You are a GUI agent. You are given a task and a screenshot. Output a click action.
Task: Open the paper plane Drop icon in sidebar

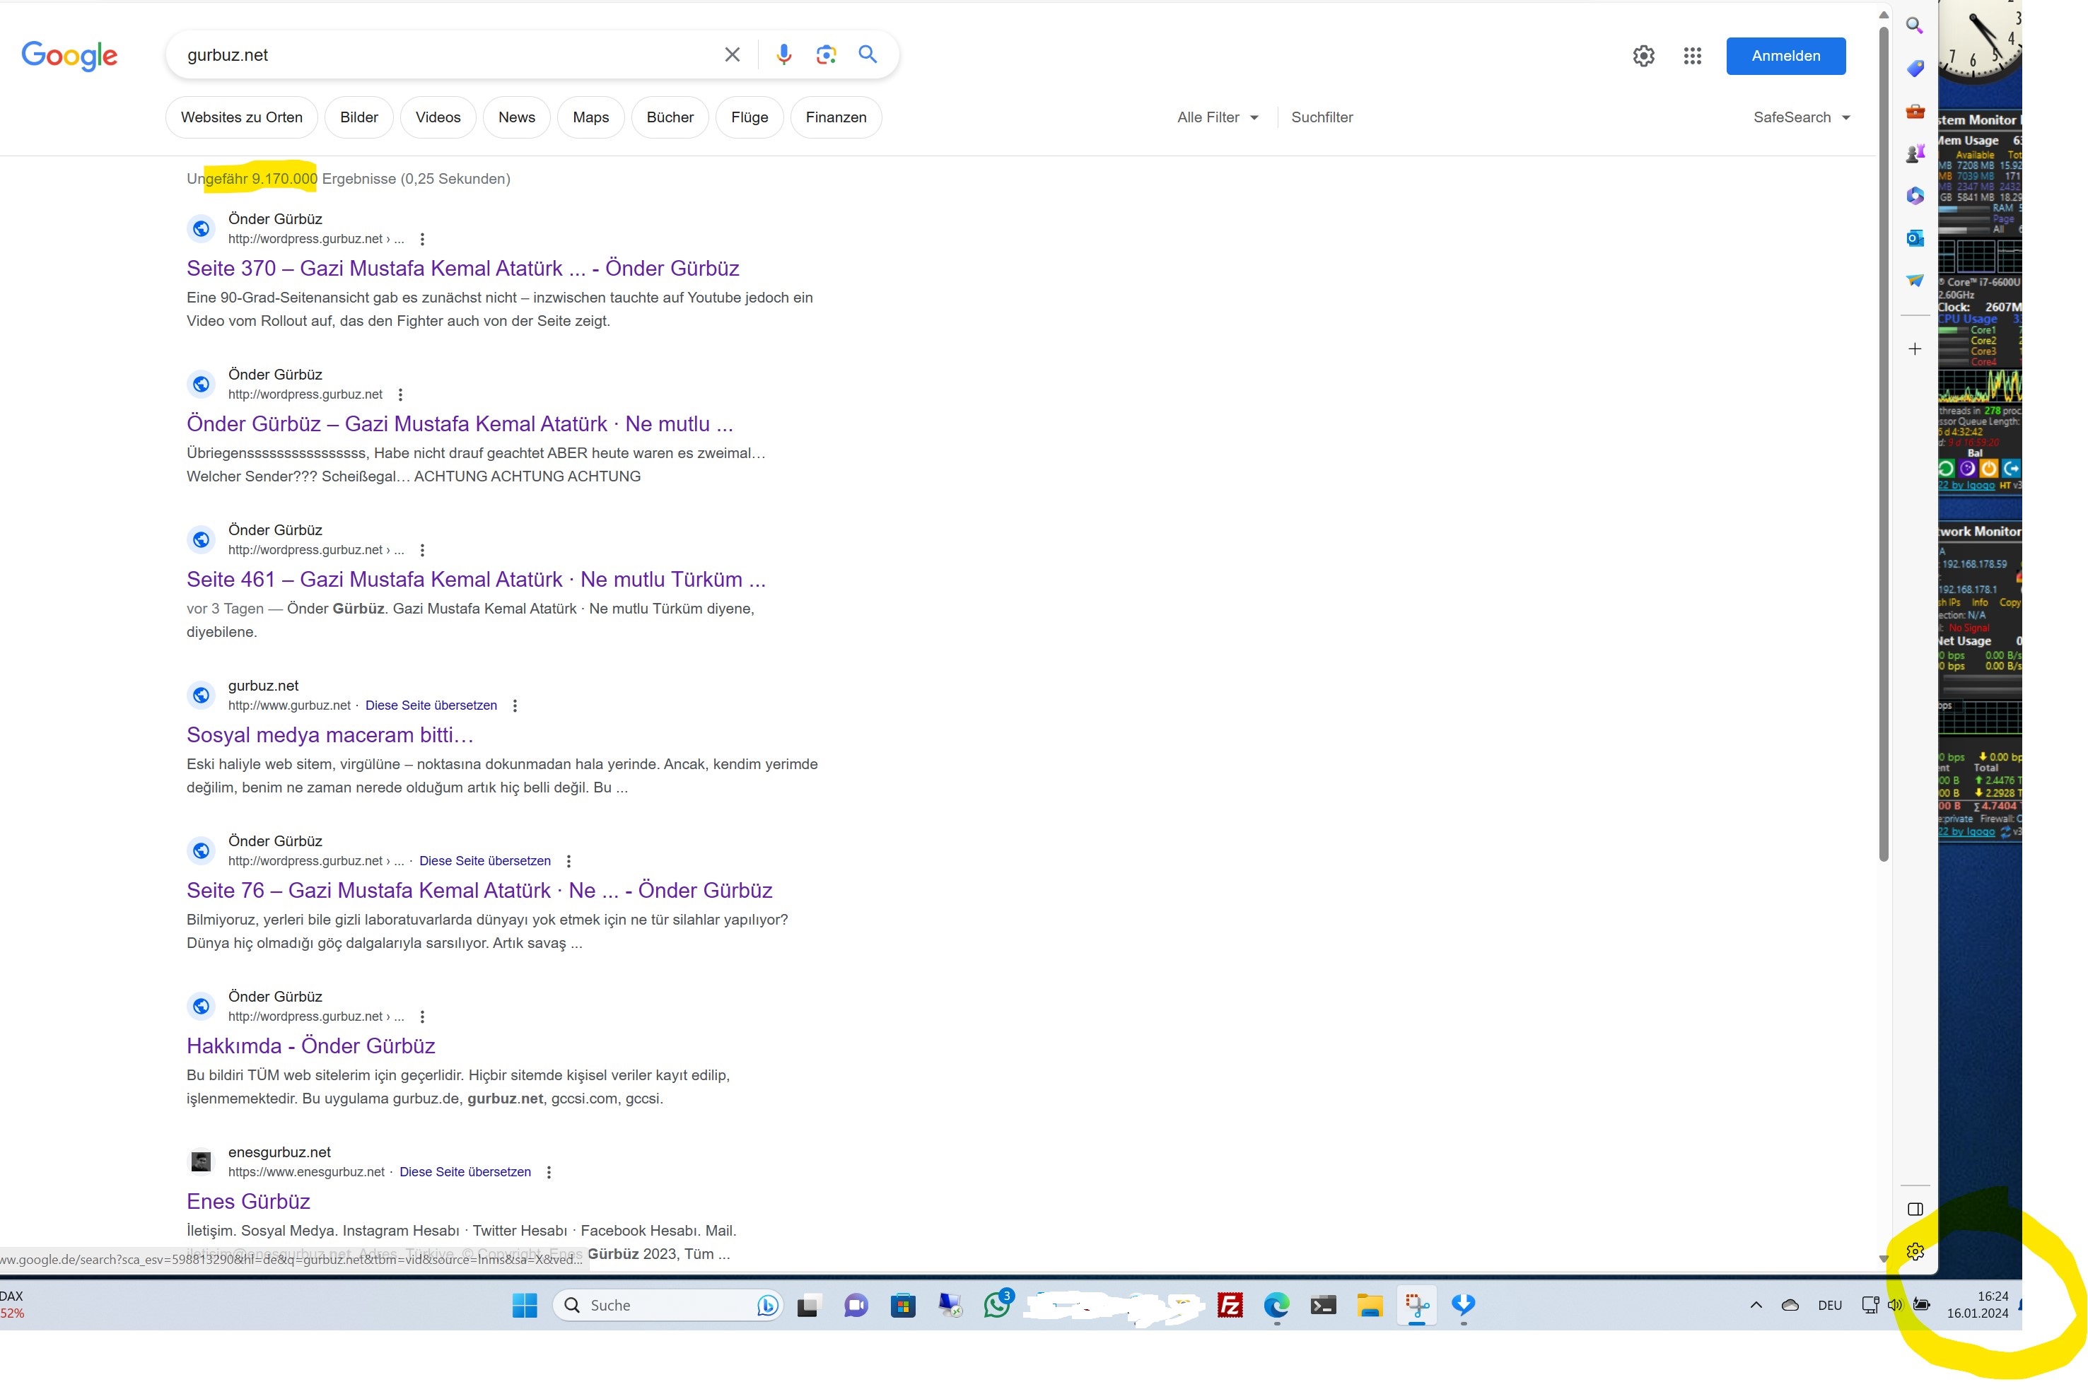pyautogui.click(x=1914, y=280)
